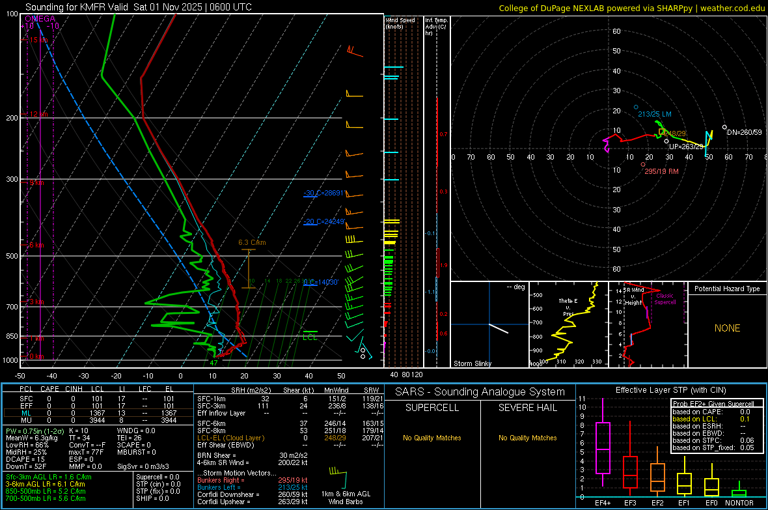Click the Effective Layer STP (with CIN) title
The width and height of the screenshot is (768, 510).
click(670, 390)
